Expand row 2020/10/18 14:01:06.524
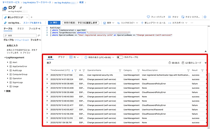This screenshot has width=210, height=129. click(47, 79)
